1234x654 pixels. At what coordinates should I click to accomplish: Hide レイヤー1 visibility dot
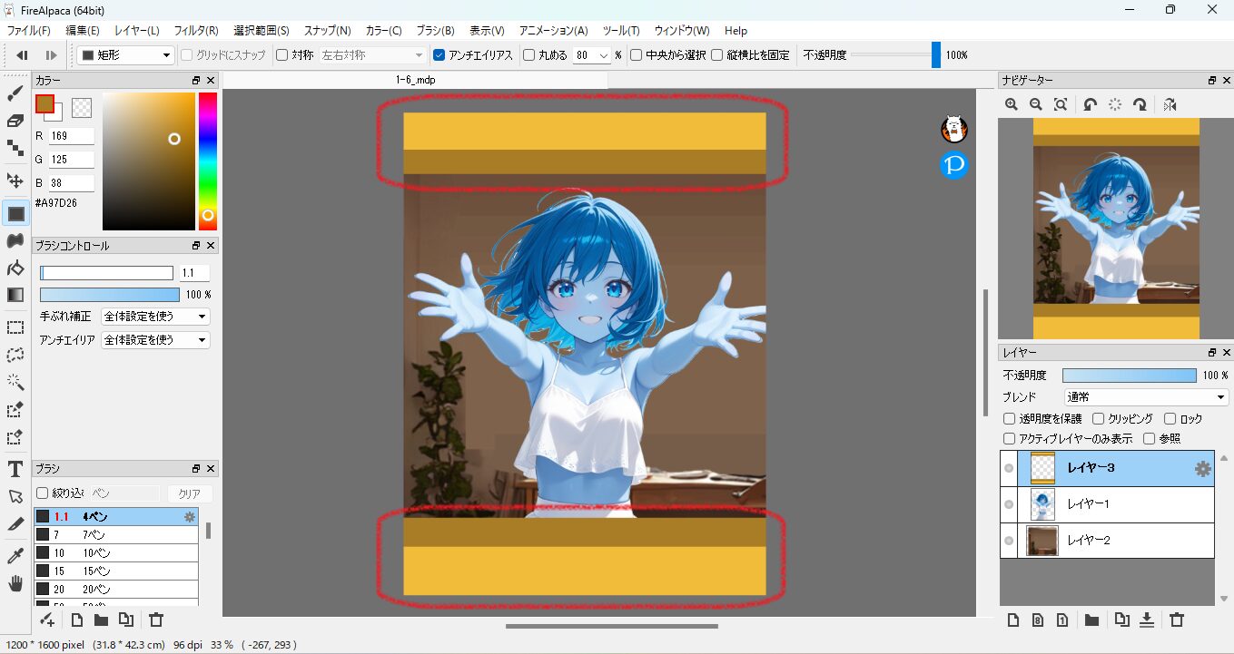click(1009, 504)
